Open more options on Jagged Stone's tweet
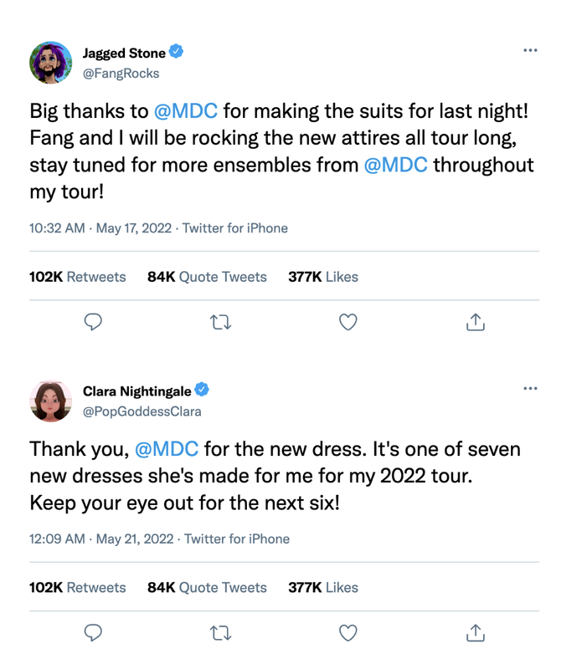Image resolution: width=587 pixels, height=669 pixels. 529,51
